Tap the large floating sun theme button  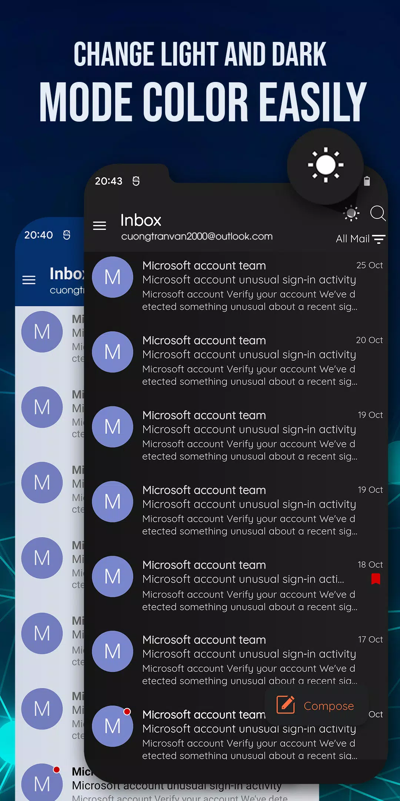pos(325,165)
